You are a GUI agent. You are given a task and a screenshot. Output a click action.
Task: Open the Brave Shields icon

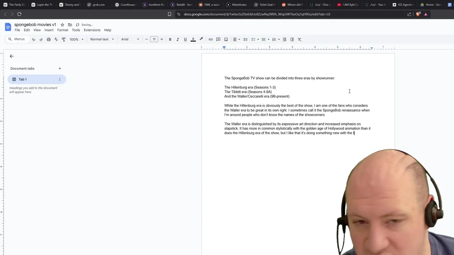[x=418, y=14]
